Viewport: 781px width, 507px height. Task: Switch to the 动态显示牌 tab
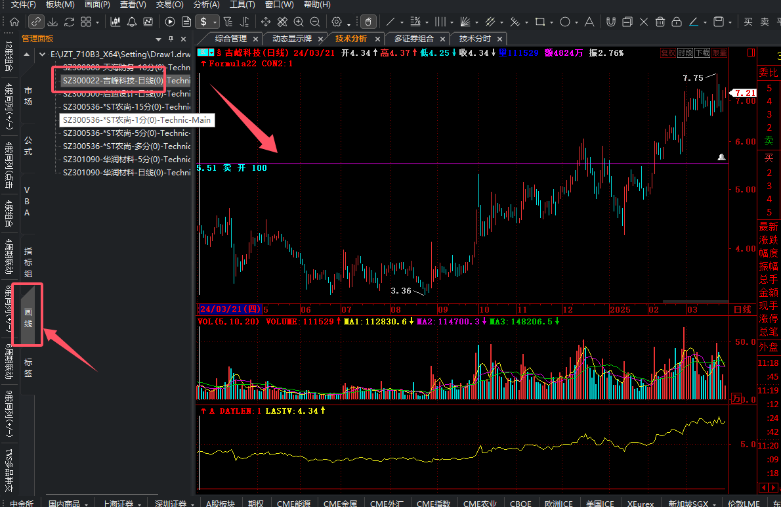[x=292, y=38]
